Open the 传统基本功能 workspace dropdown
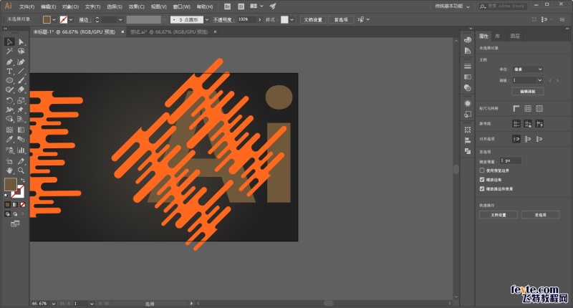The width and height of the screenshot is (573, 308). click(x=452, y=6)
